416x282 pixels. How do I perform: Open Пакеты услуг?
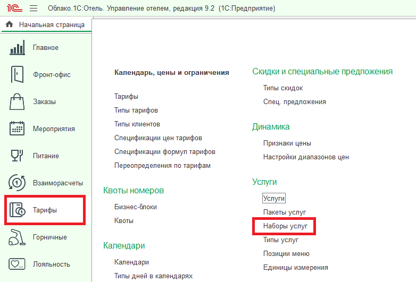tap(285, 212)
